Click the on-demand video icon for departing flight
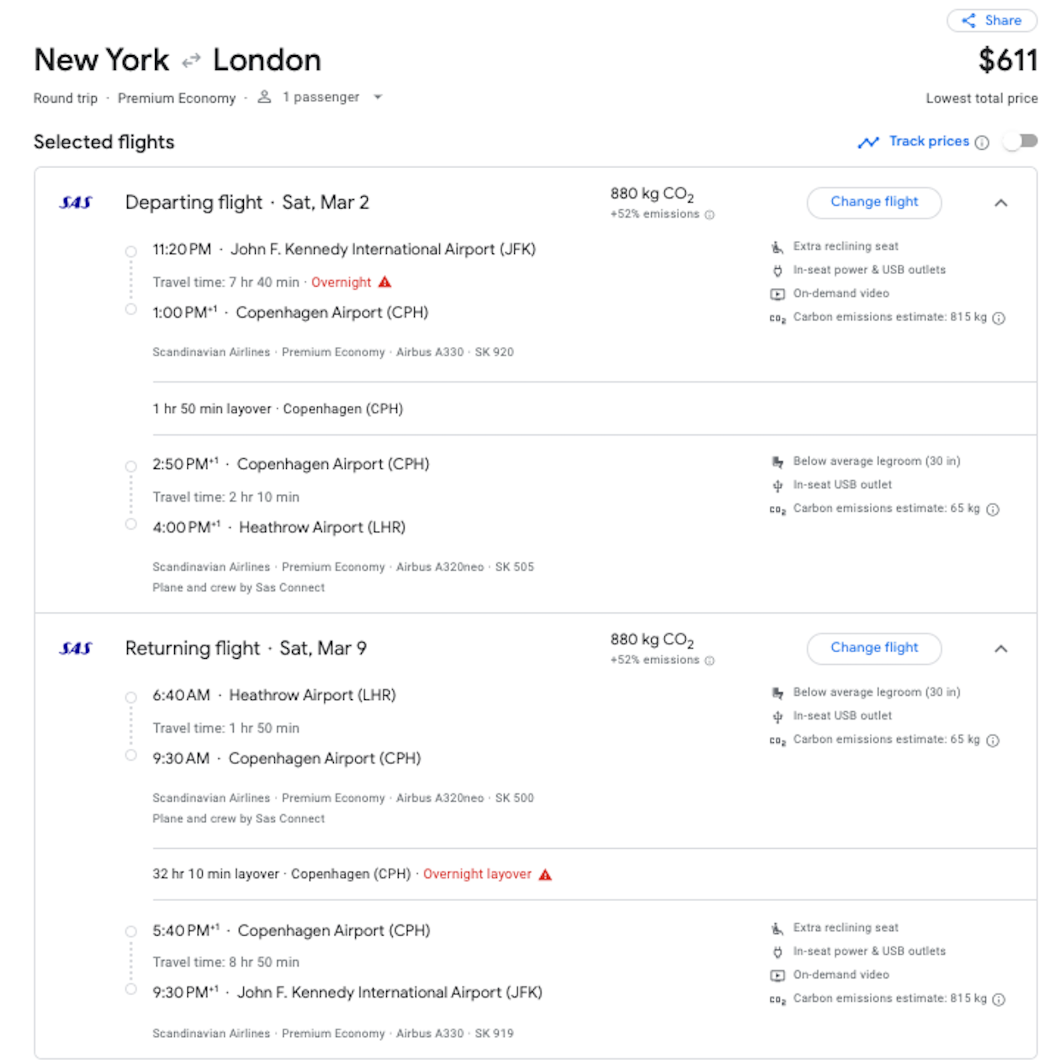This screenshot has width=1060, height=1064. tap(776, 293)
